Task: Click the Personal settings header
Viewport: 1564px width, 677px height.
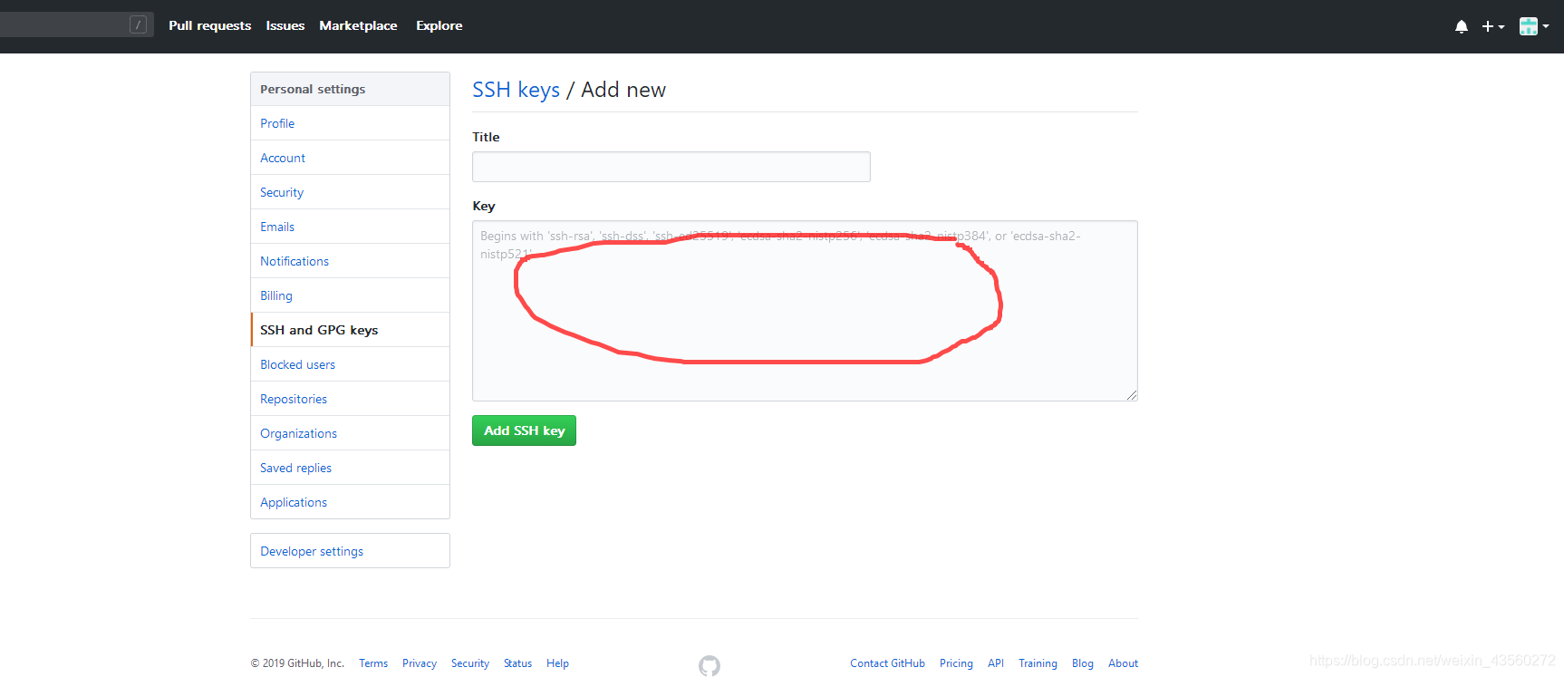Action: click(x=350, y=89)
